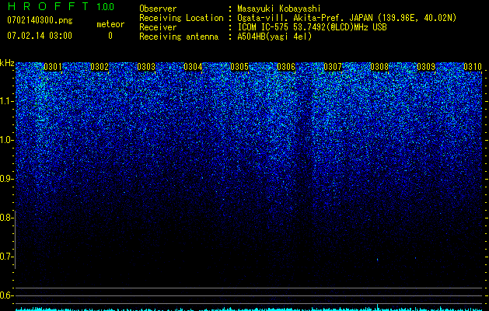Click the Receiving Location value text
The height and width of the screenshot is (311, 489).
[347, 18]
